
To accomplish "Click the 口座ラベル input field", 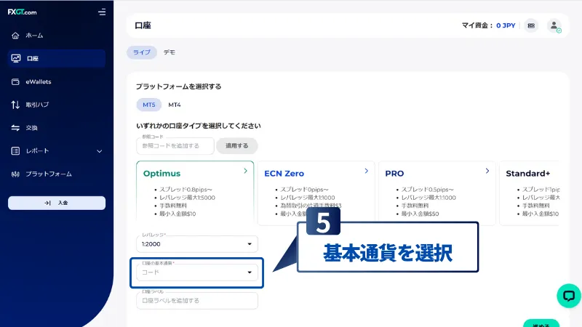I will coord(197,301).
